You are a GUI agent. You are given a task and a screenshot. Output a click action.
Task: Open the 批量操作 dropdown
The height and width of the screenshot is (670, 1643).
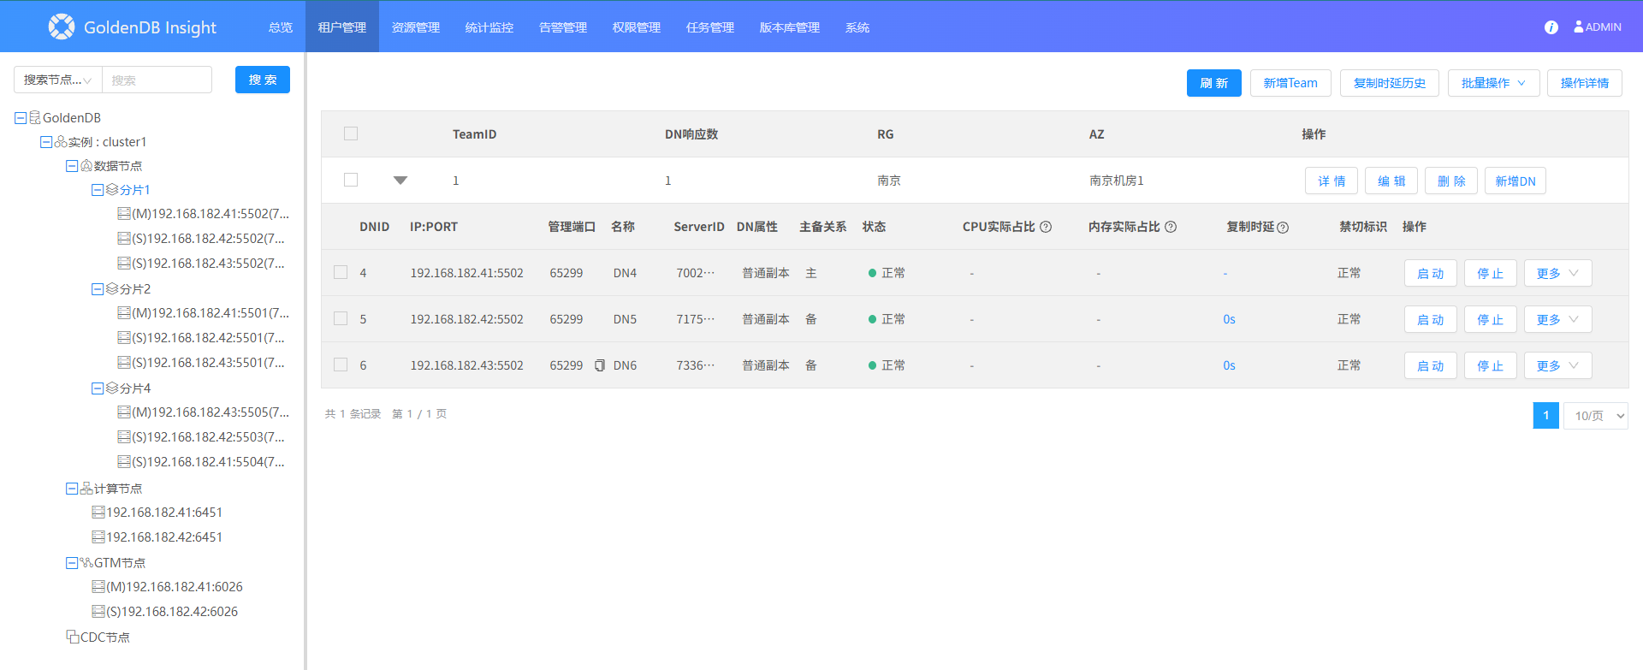1493,83
